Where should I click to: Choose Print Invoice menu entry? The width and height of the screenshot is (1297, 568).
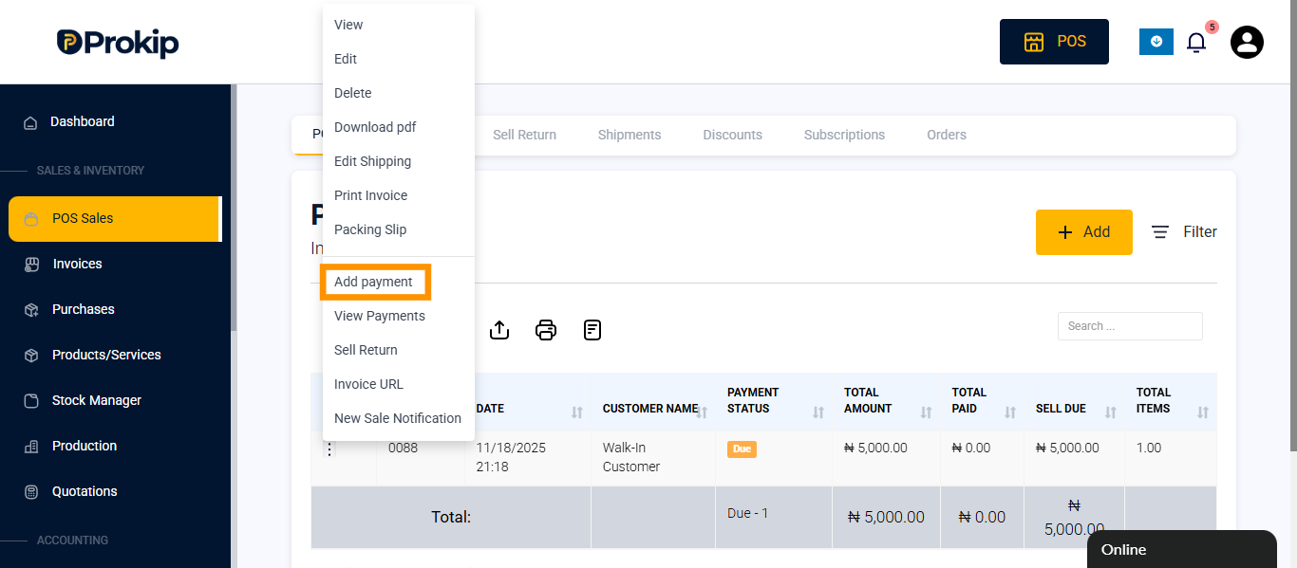399,195
